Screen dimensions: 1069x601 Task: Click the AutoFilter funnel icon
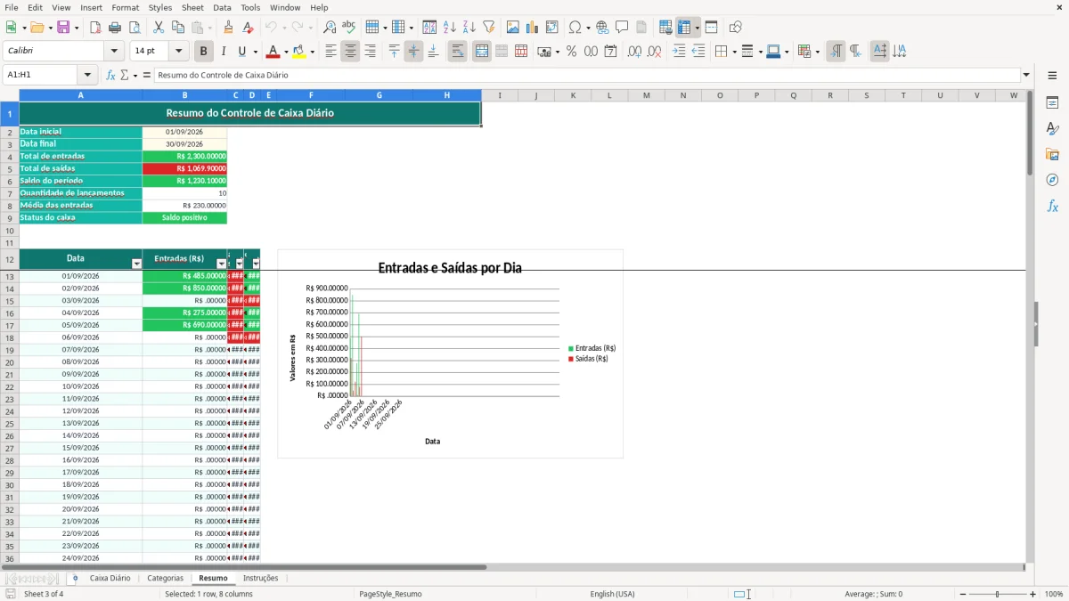click(489, 28)
